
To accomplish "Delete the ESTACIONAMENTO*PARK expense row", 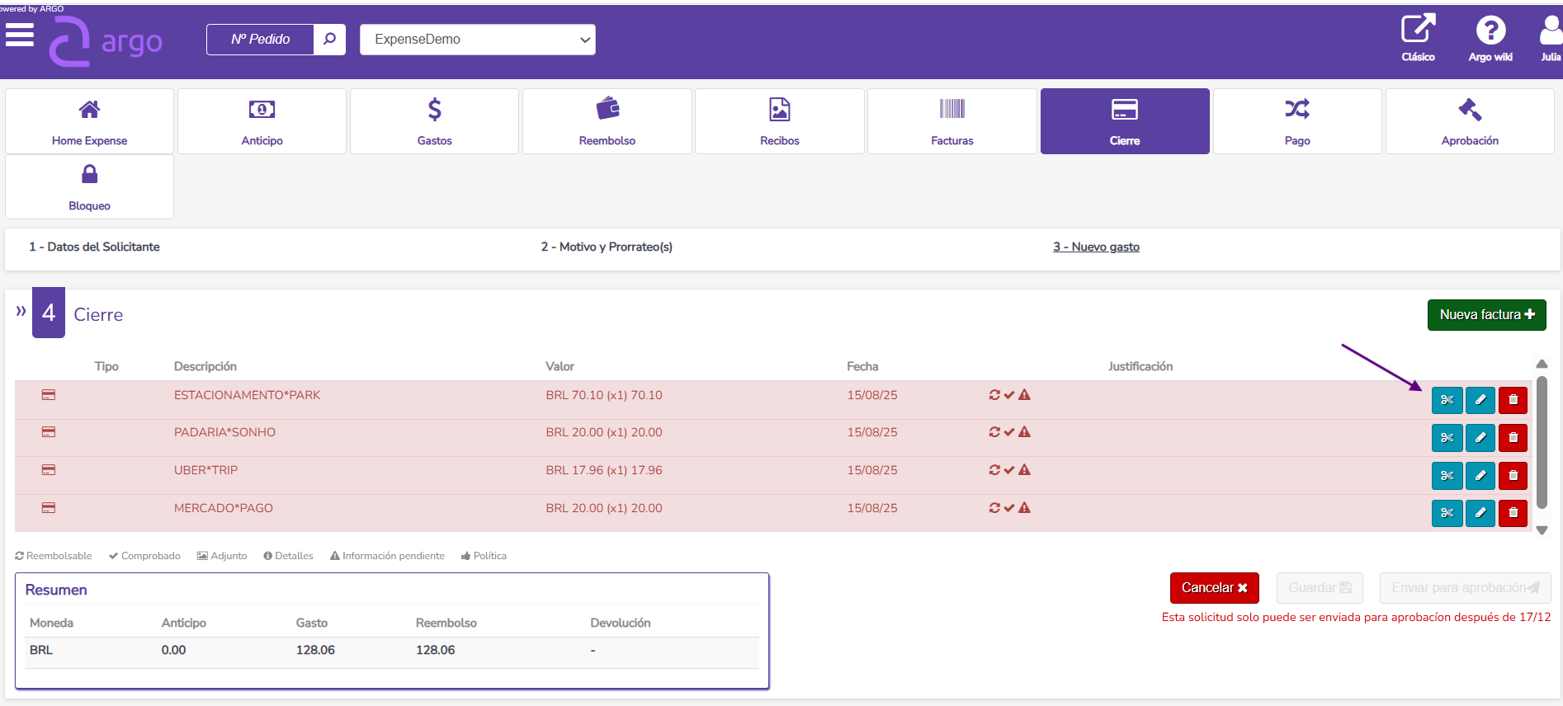I will [x=1513, y=400].
